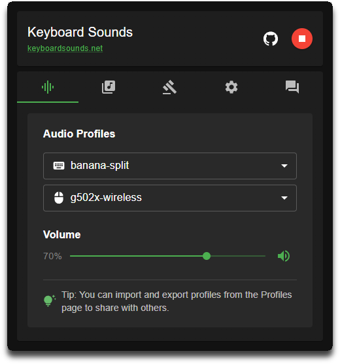Viewport: 340px width, 364px height.
Task: Click the keyboard icon in profile selector
Action: point(59,166)
